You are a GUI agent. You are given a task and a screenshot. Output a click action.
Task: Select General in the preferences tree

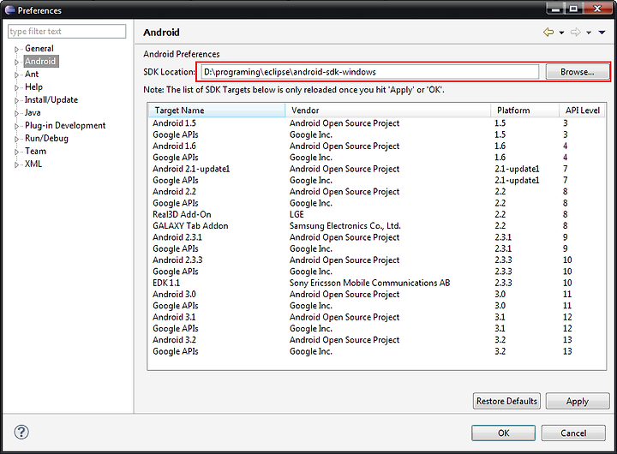[x=39, y=48]
